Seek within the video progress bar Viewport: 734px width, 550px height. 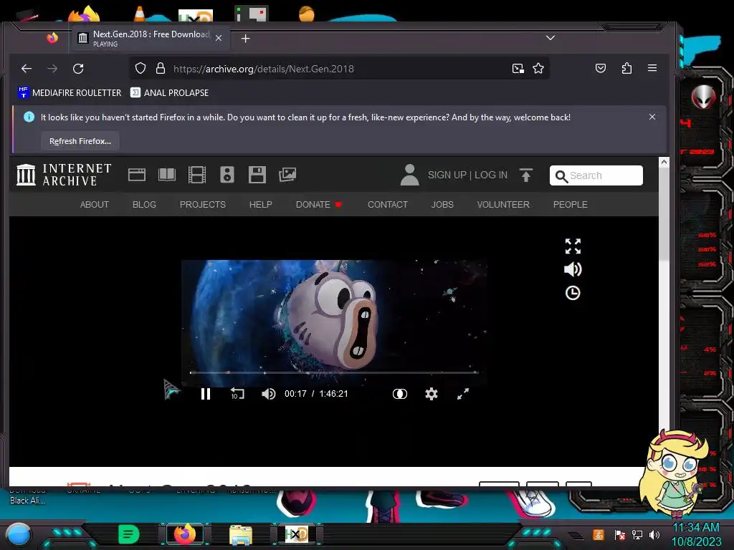click(x=334, y=372)
